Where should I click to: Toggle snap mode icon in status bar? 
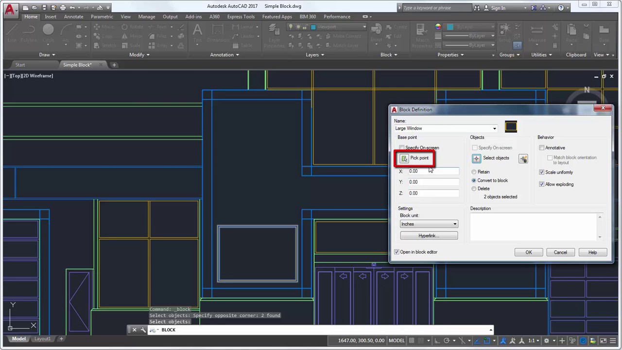(421, 341)
